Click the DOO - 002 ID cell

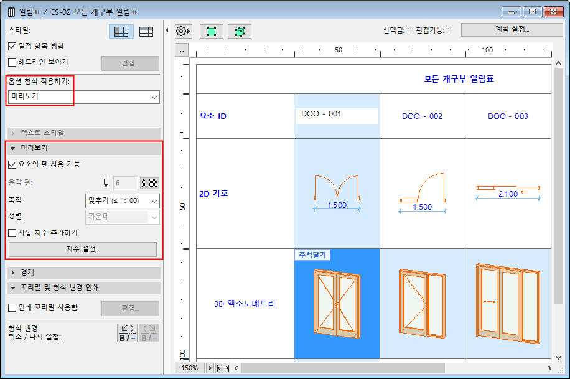pyautogui.click(x=423, y=116)
